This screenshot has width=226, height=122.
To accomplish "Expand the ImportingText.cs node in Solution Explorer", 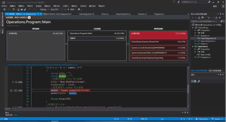I will [195, 41].
